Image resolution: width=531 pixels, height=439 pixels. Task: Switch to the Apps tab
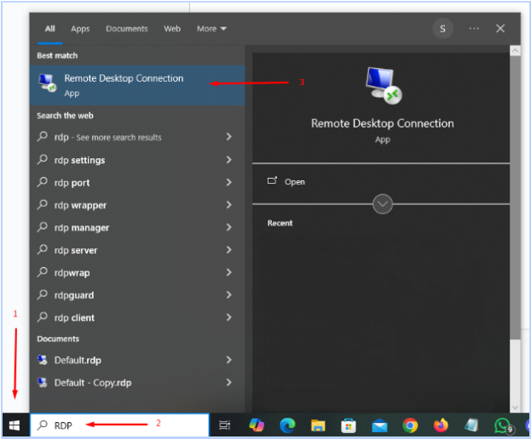(80, 29)
